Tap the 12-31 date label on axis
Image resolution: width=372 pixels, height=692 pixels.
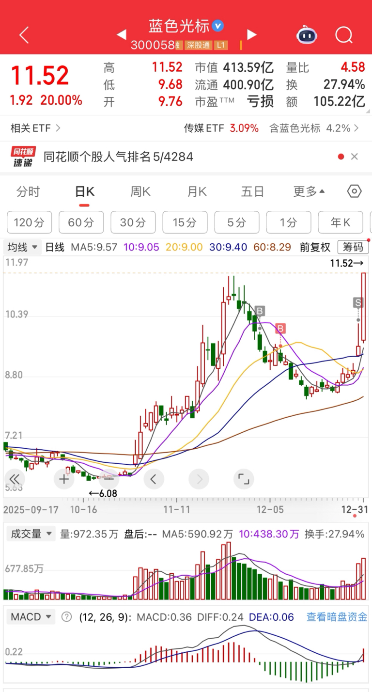[x=355, y=509]
